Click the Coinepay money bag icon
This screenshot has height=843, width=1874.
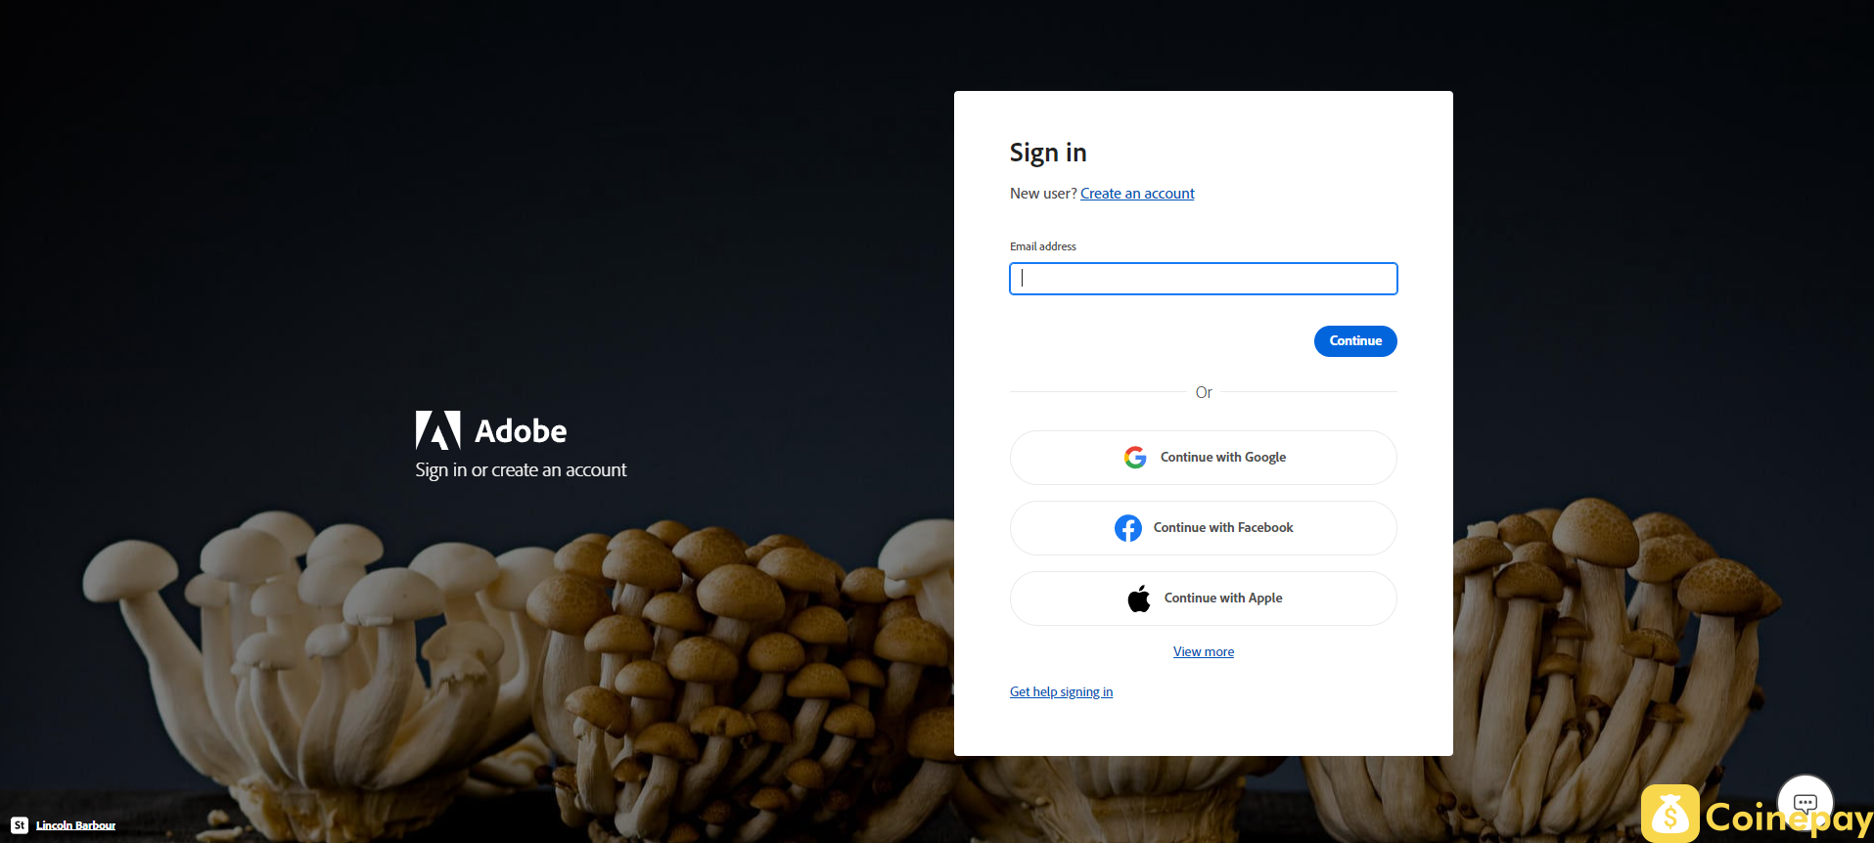click(x=1670, y=814)
